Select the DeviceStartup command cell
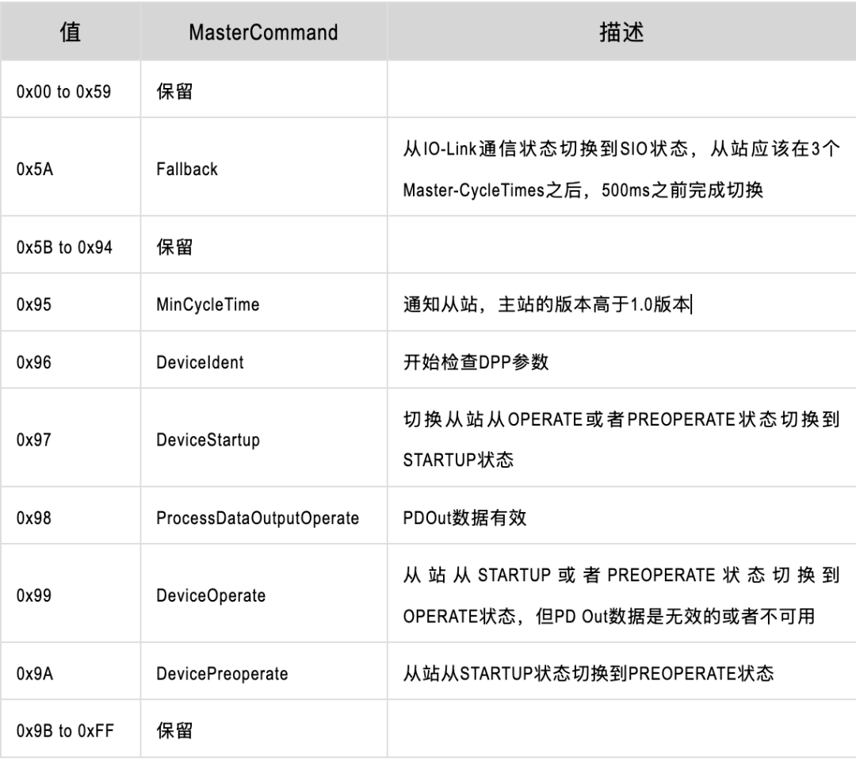This screenshot has width=856, height=761. [x=208, y=439]
